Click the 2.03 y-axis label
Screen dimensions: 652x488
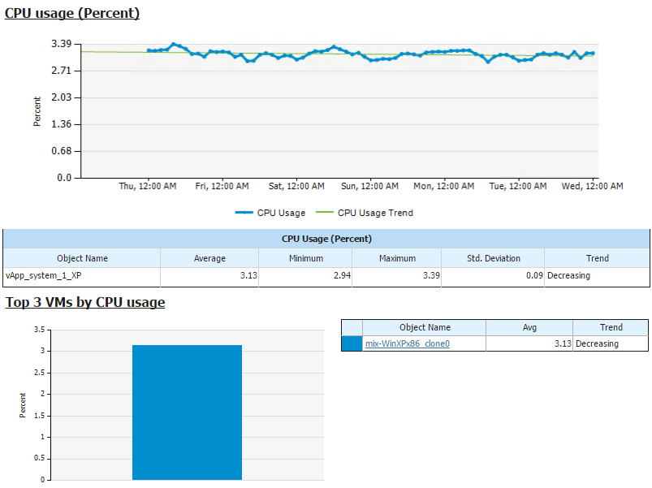[x=62, y=97]
